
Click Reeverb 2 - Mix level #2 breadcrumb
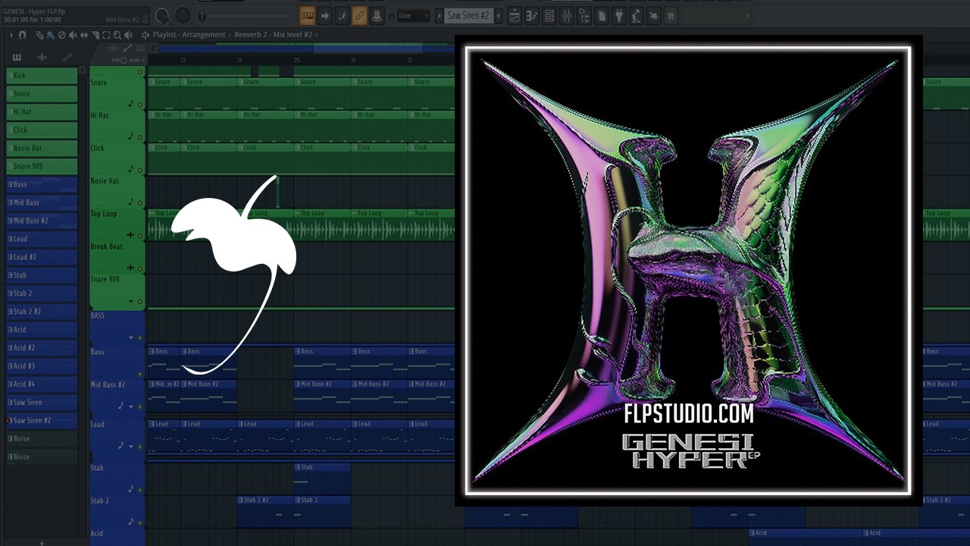pyautogui.click(x=274, y=35)
